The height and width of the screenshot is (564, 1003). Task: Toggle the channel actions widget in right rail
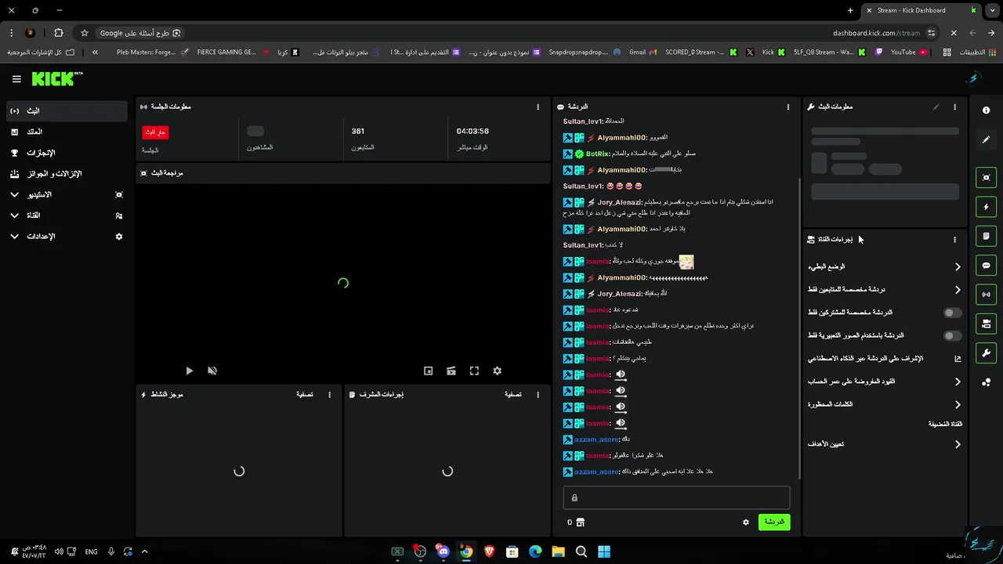tap(986, 324)
